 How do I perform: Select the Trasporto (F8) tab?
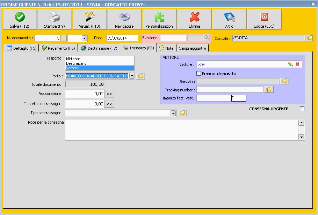point(138,48)
